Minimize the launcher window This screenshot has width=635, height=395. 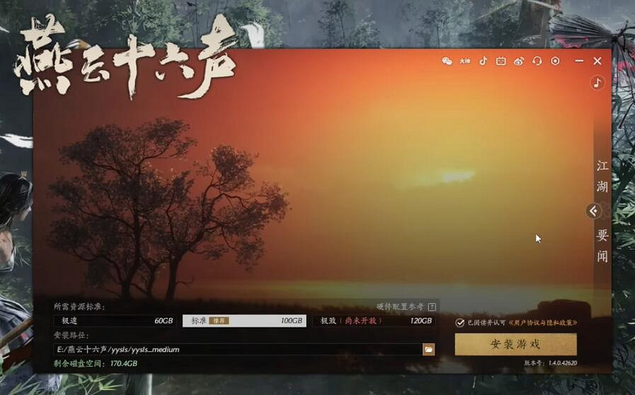tap(580, 61)
